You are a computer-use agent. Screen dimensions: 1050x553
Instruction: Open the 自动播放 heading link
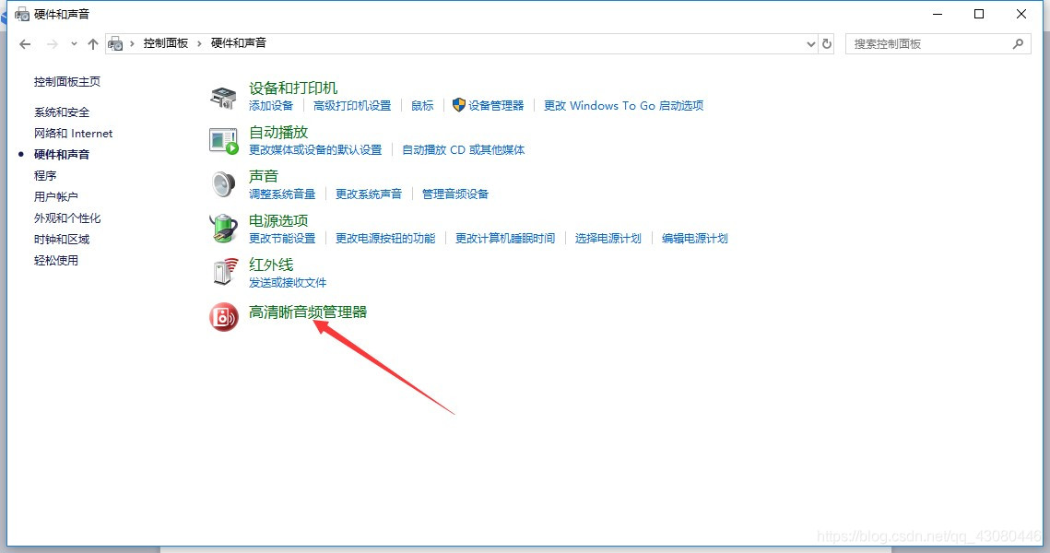pos(277,132)
